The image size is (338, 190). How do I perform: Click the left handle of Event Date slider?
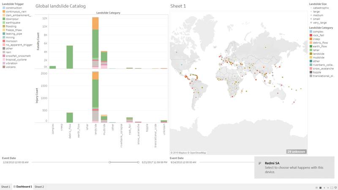click(110, 162)
